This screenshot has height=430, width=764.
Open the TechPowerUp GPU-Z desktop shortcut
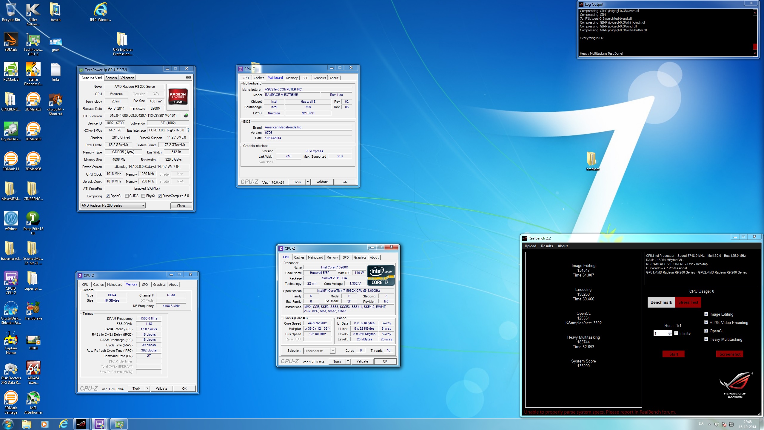click(x=33, y=44)
